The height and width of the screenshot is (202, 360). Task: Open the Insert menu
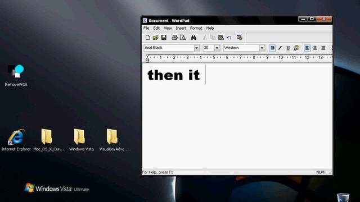click(181, 28)
